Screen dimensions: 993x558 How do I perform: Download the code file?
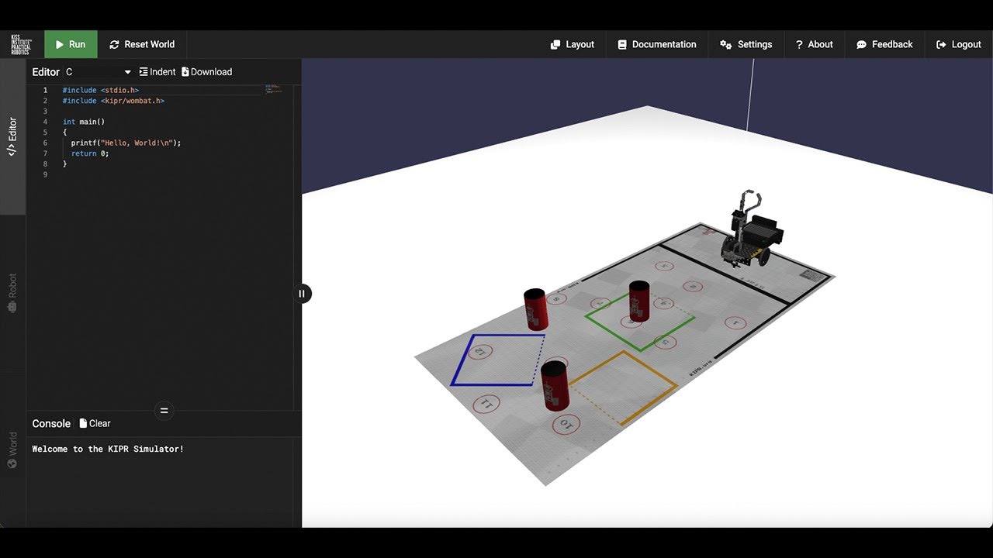[207, 72]
